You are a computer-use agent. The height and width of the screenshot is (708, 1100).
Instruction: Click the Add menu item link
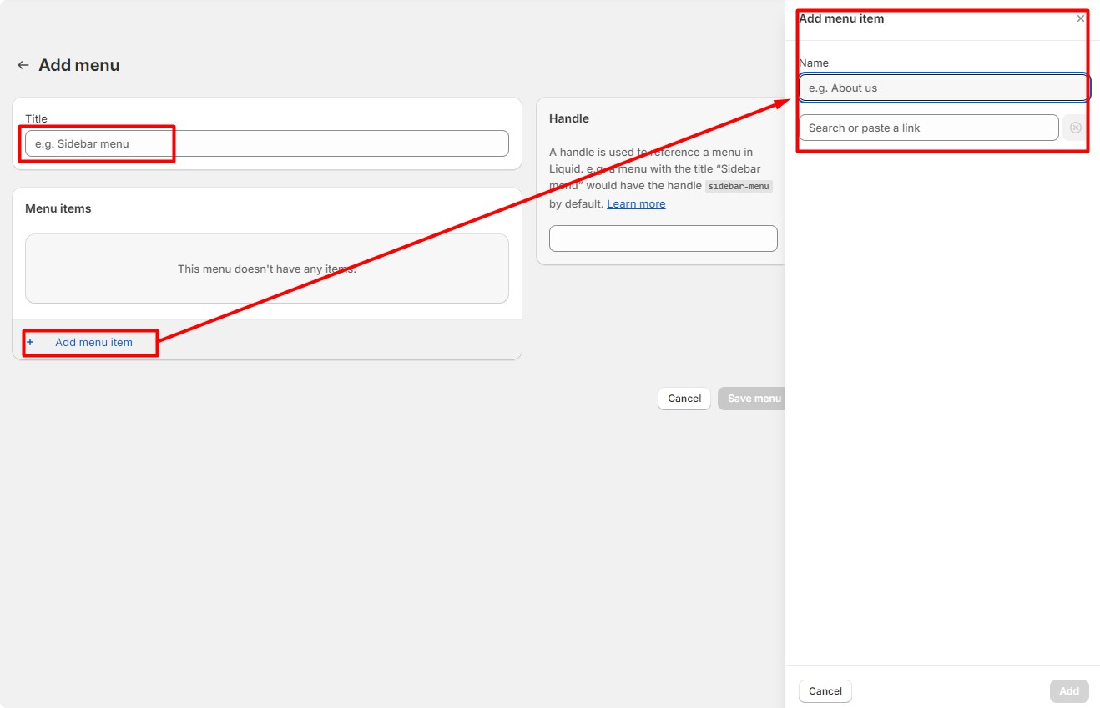pos(93,342)
